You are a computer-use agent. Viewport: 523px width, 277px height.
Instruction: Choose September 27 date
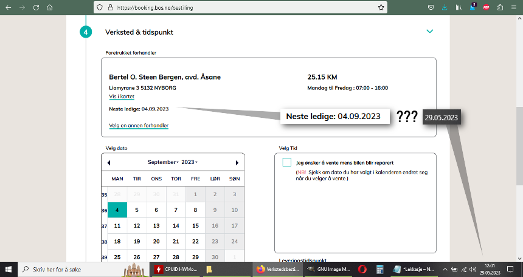coord(156,257)
